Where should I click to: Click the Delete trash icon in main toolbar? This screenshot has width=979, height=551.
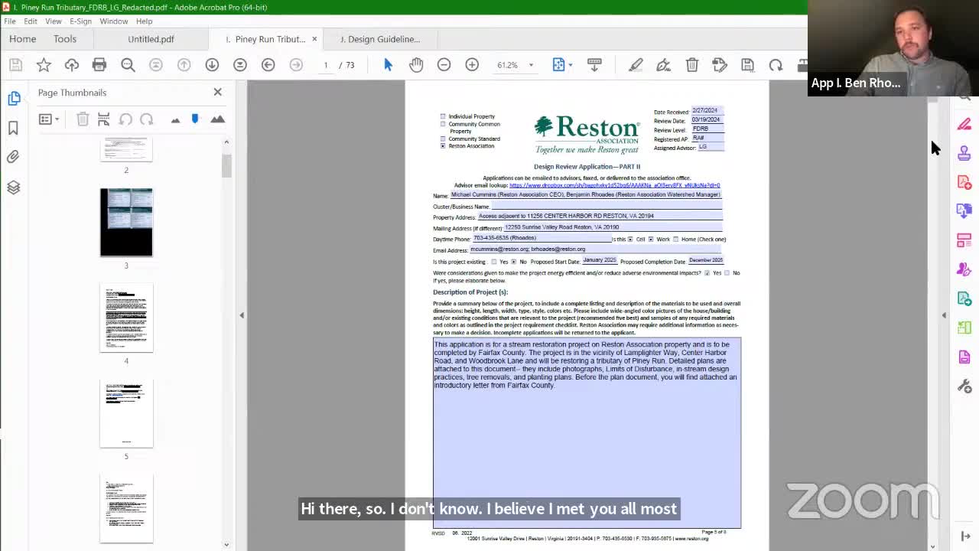point(692,65)
